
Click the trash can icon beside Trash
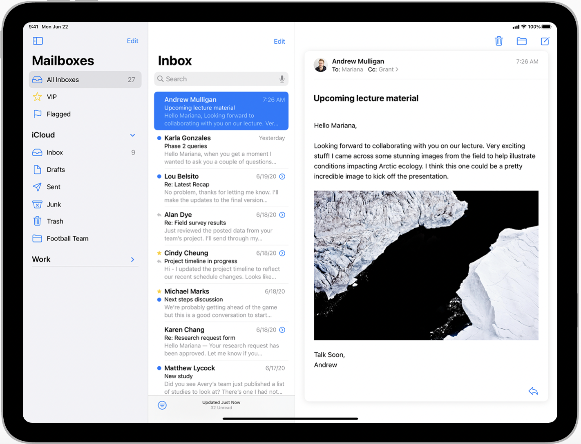[x=37, y=221]
